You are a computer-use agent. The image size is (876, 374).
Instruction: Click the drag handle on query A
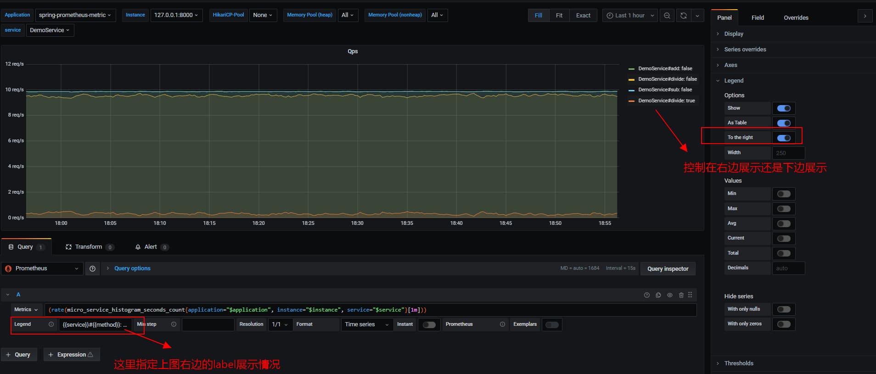click(x=690, y=295)
